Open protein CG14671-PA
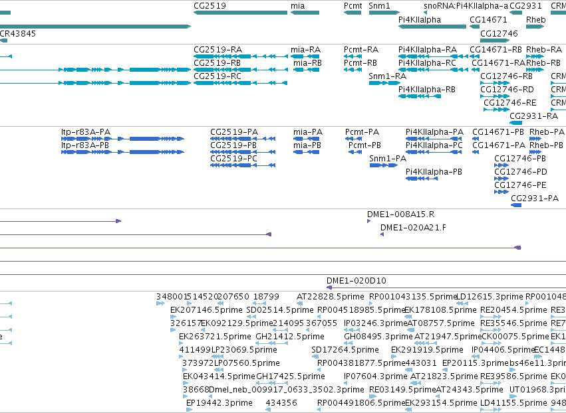Image resolution: width=566 pixels, height=413 pixels. pos(499,145)
